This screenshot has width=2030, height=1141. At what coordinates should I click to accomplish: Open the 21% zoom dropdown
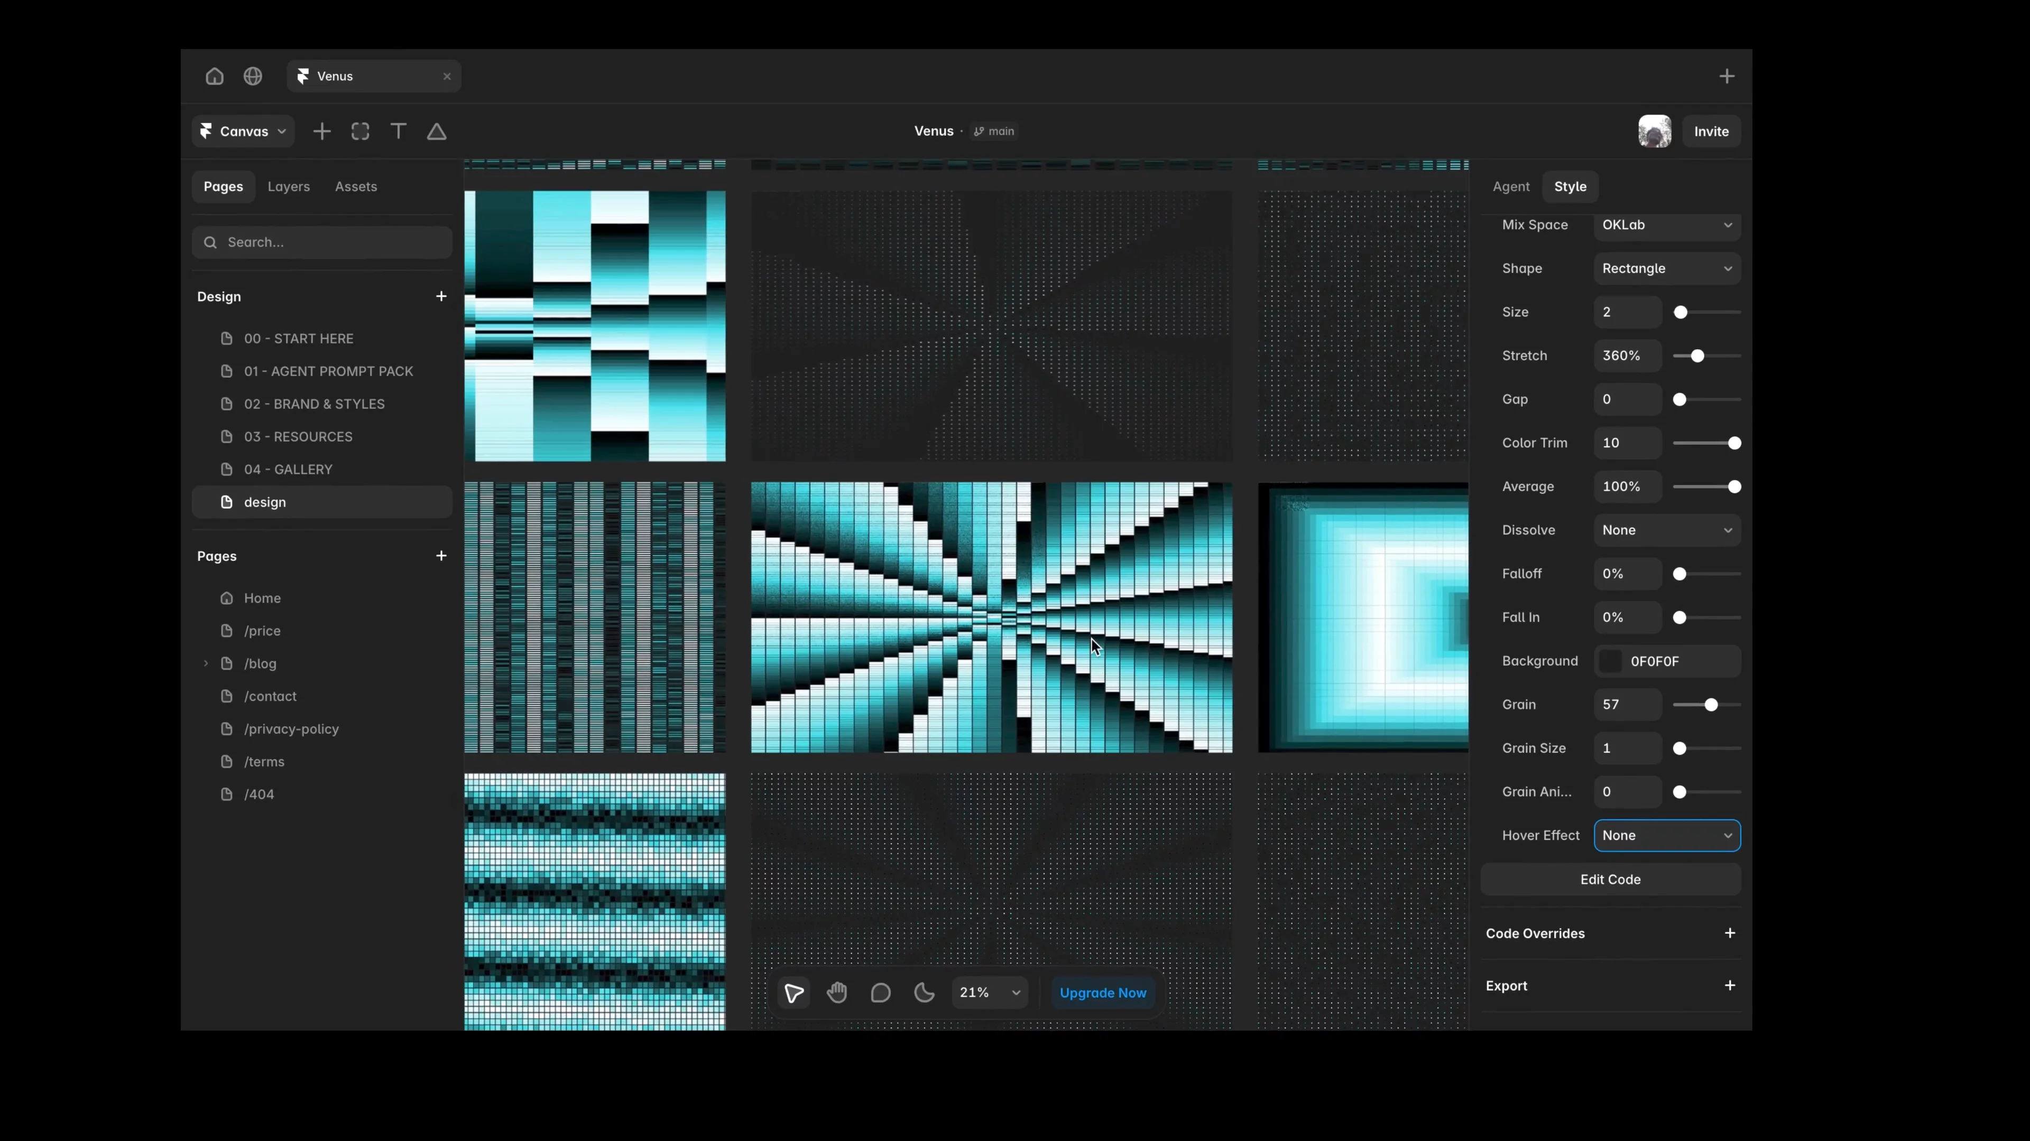tap(990, 993)
